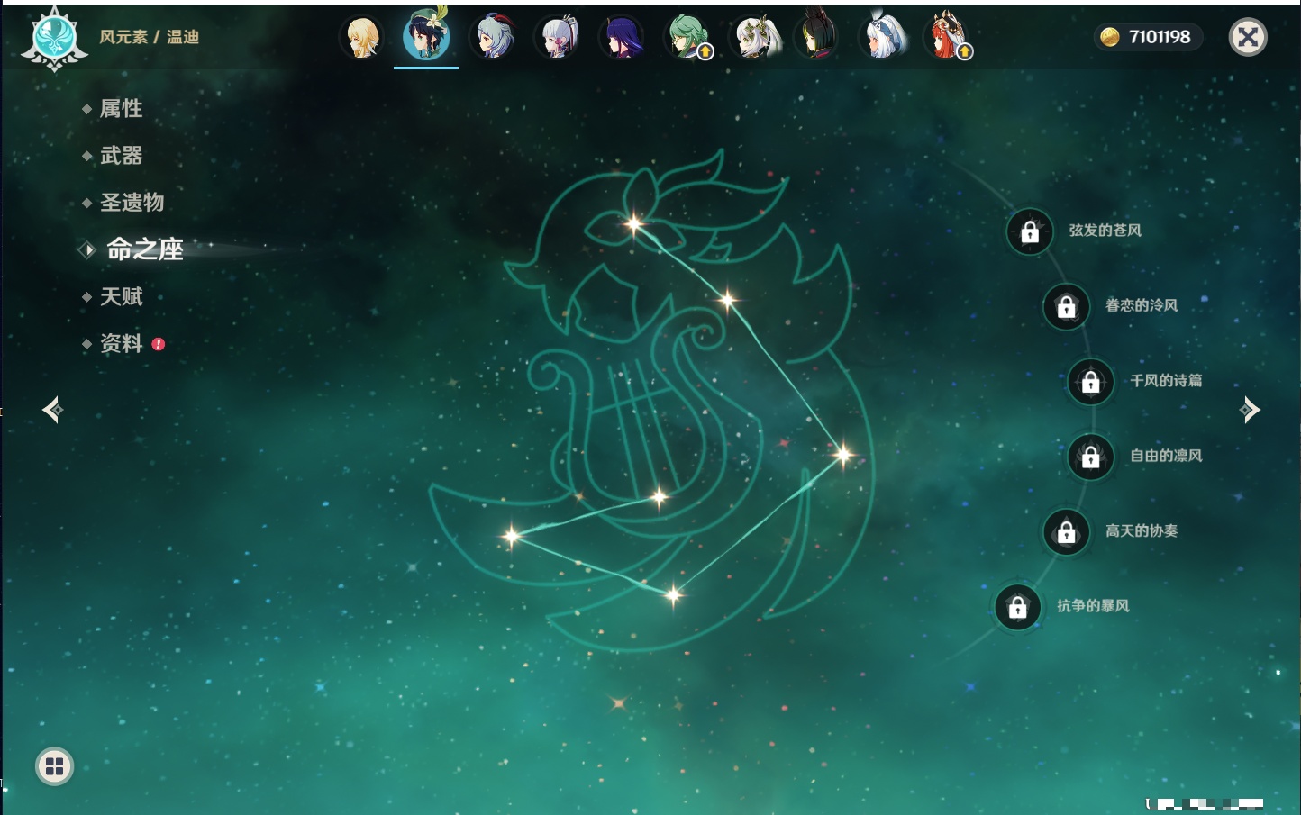Open constellation 抗争的暴风 label

pos(1093,606)
